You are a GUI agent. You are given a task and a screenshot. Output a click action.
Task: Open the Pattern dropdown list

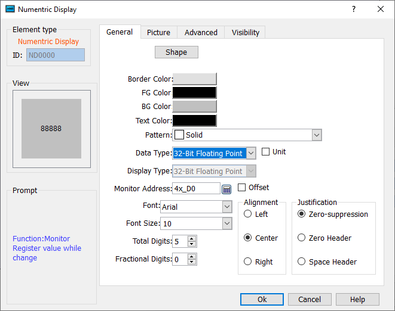point(317,135)
